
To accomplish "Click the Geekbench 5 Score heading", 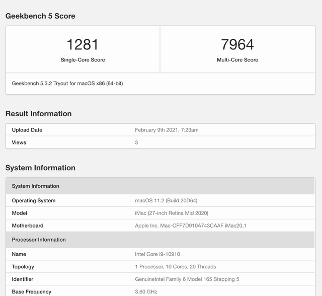I will 40,16.
